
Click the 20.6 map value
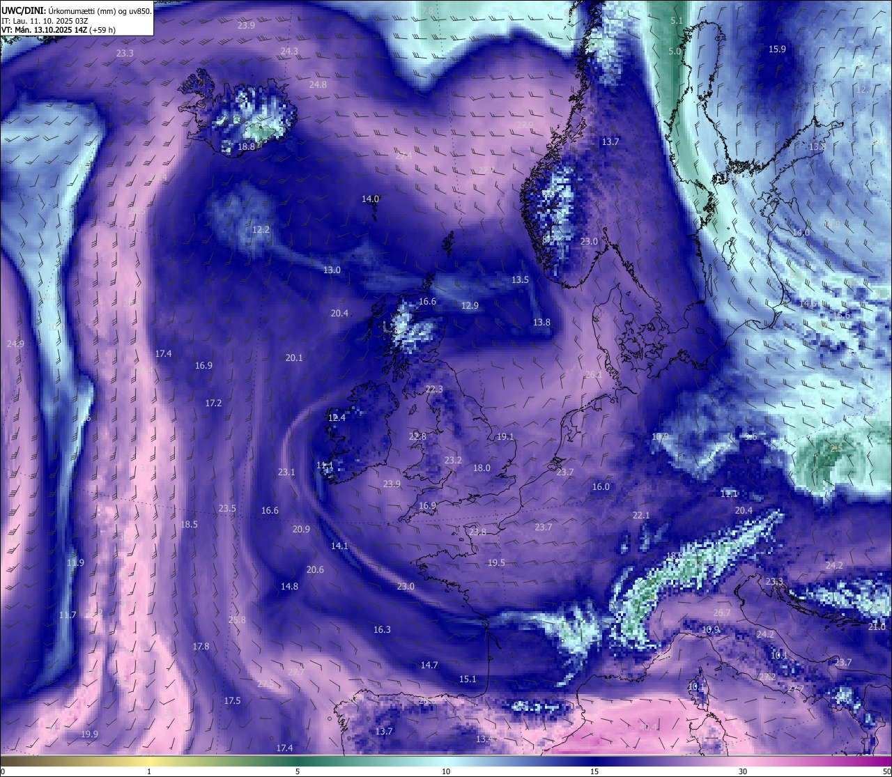pos(315,569)
